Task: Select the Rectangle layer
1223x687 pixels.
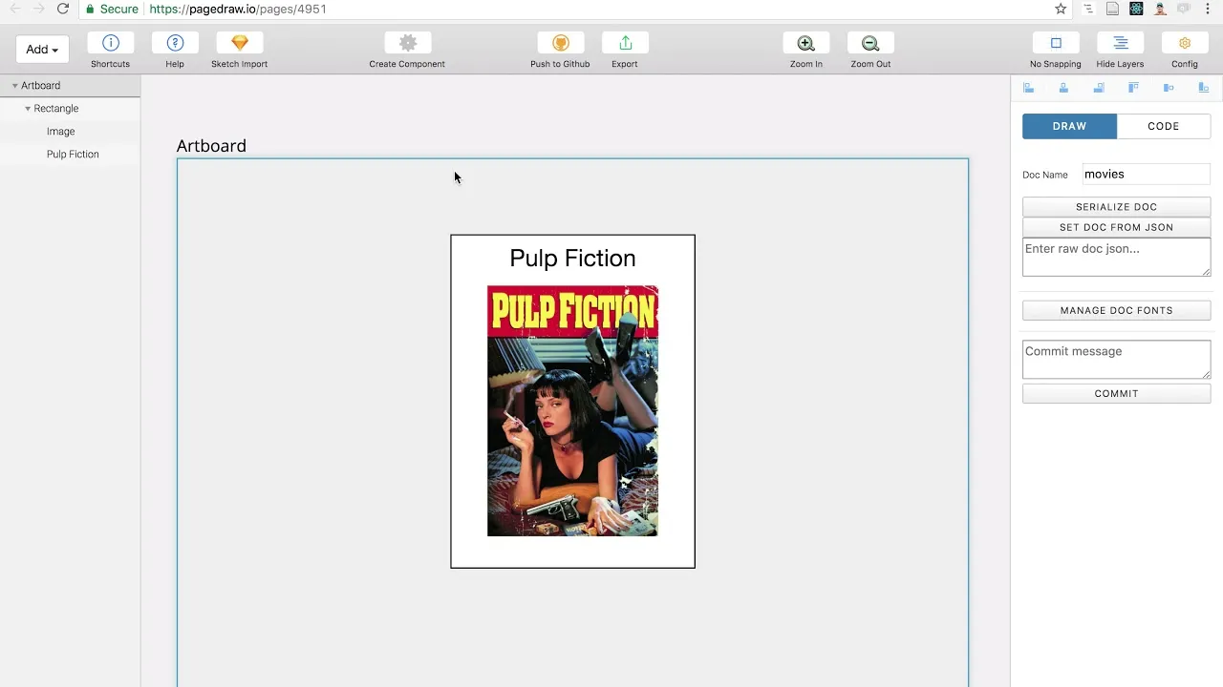Action: point(56,109)
